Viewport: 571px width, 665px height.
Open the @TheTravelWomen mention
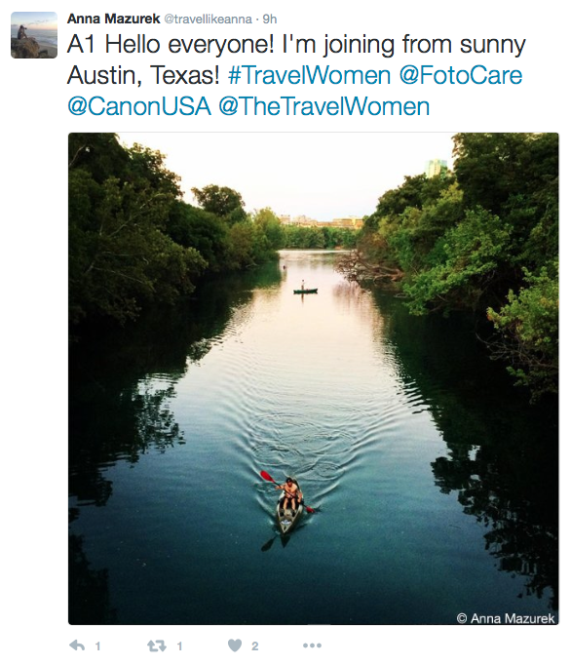coord(324,106)
